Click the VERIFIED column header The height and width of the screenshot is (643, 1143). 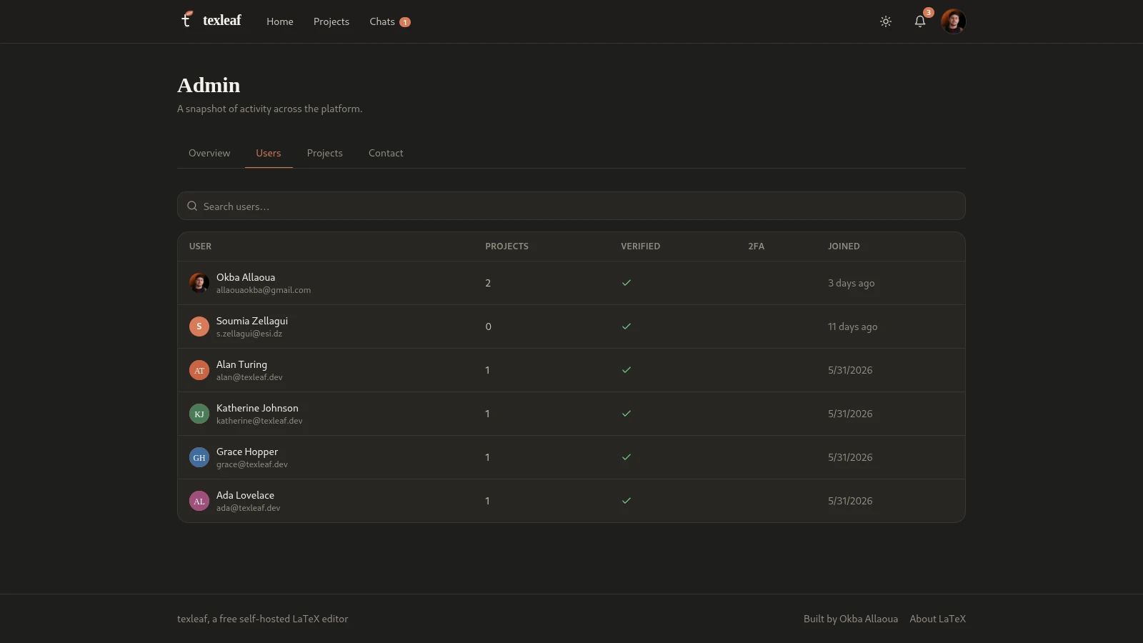[x=641, y=246]
